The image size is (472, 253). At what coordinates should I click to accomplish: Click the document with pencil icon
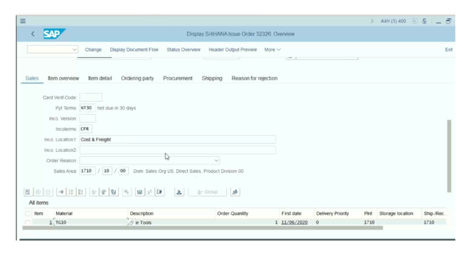click(159, 192)
